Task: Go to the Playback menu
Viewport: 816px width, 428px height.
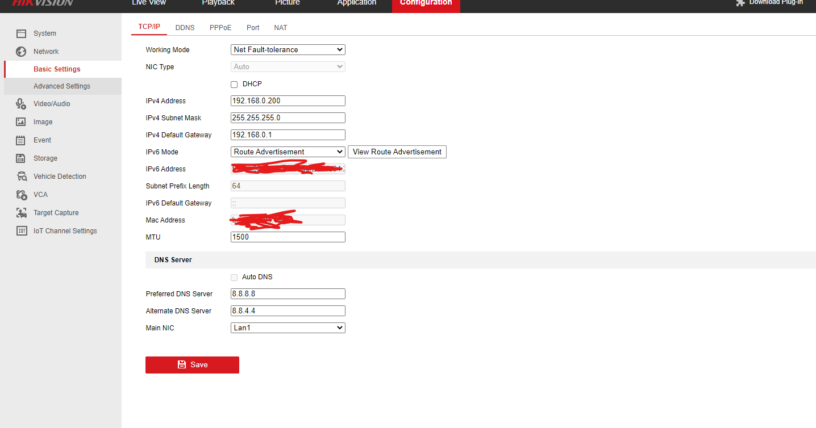Action: click(218, 3)
